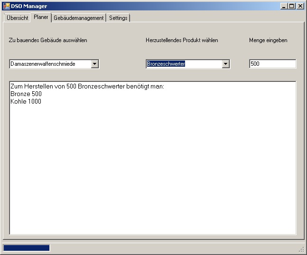Click the DSO Manager title bar icon

(x=6, y=6)
